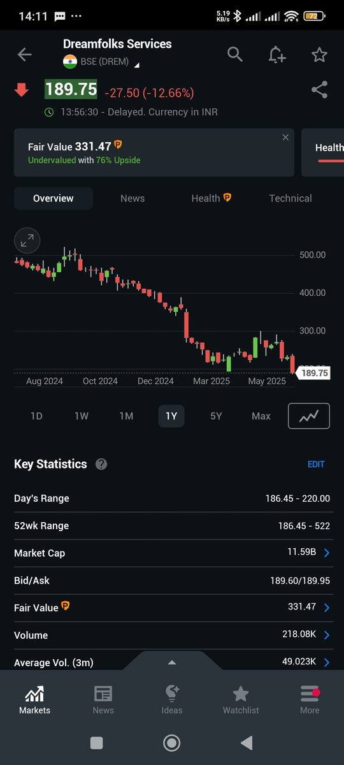The image size is (344, 765).
Task: Tap Average volume value 49.023K
Action: point(299,662)
